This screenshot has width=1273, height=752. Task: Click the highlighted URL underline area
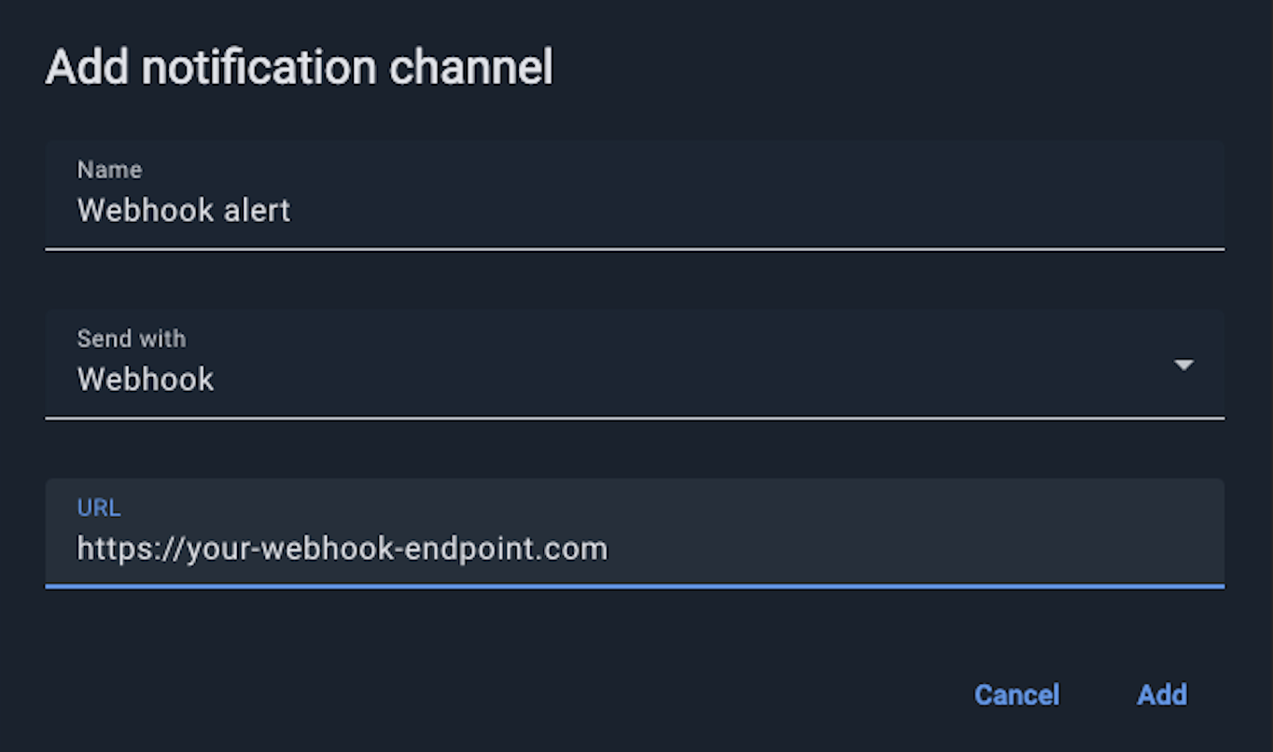tap(635, 586)
